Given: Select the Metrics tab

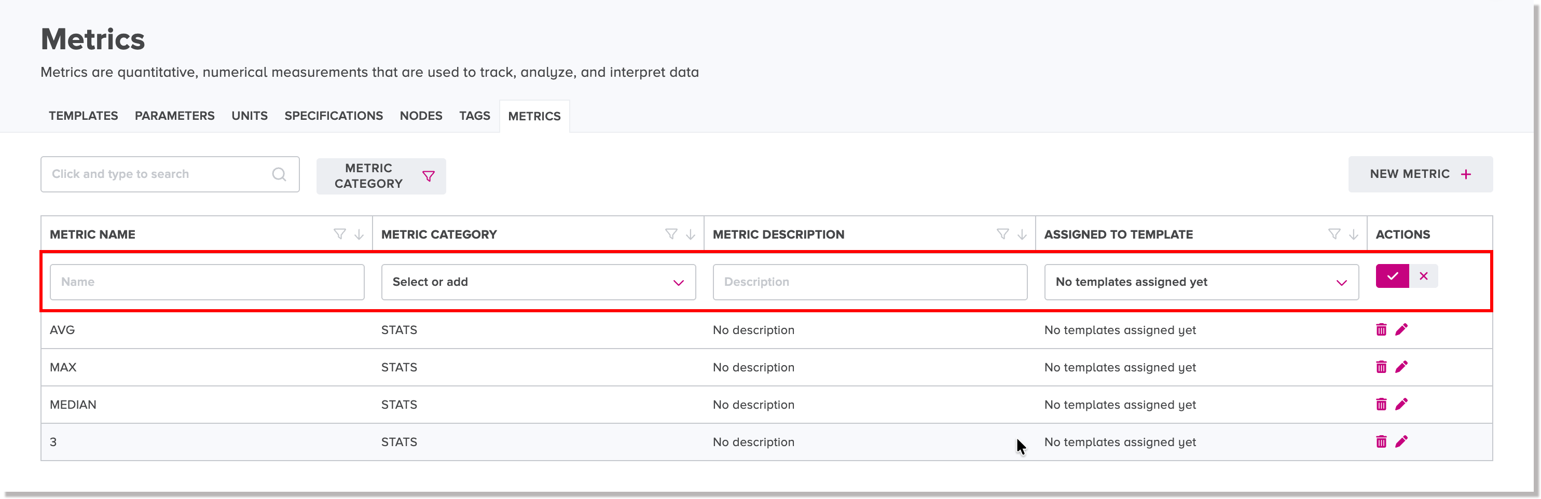Looking at the screenshot, I should coord(534,116).
